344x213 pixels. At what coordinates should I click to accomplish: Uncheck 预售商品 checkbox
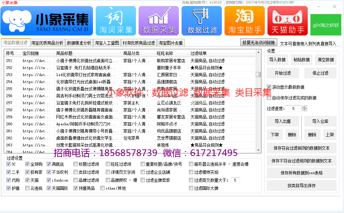click(x=76, y=188)
